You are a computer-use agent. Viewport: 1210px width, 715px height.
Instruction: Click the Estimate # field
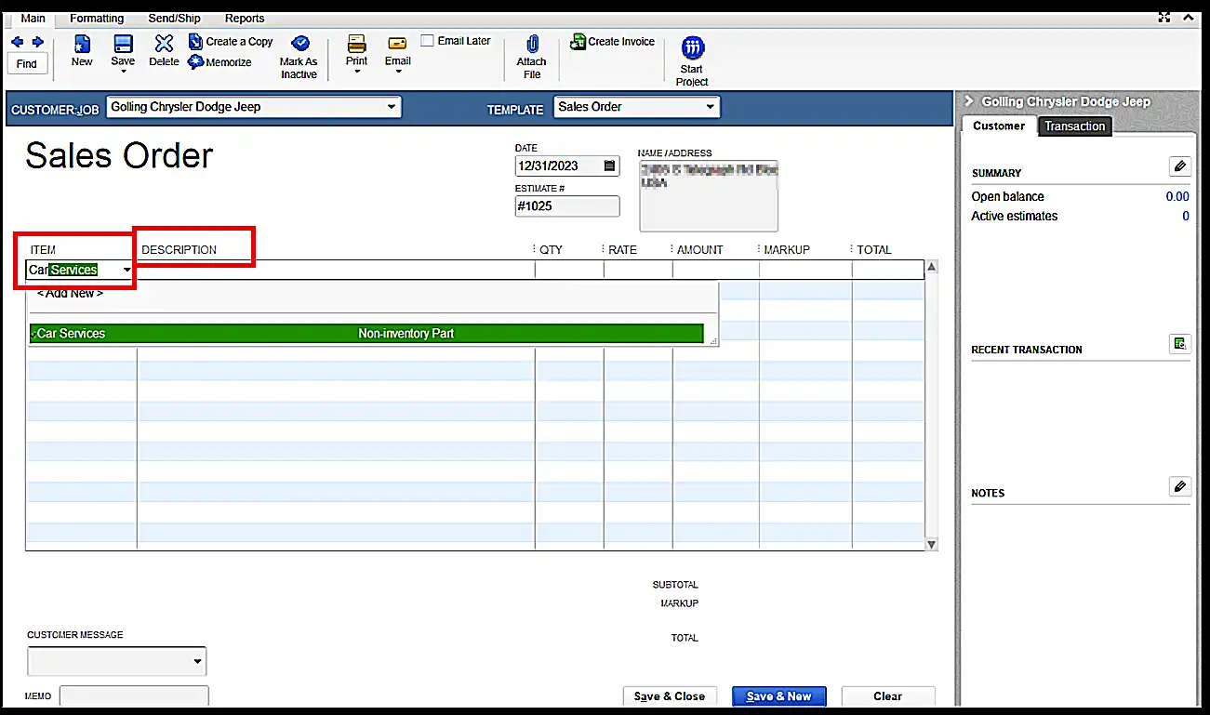(567, 206)
